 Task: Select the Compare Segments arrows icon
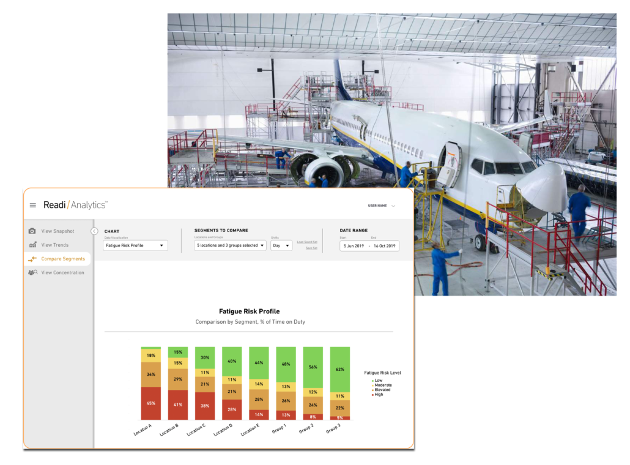point(32,258)
